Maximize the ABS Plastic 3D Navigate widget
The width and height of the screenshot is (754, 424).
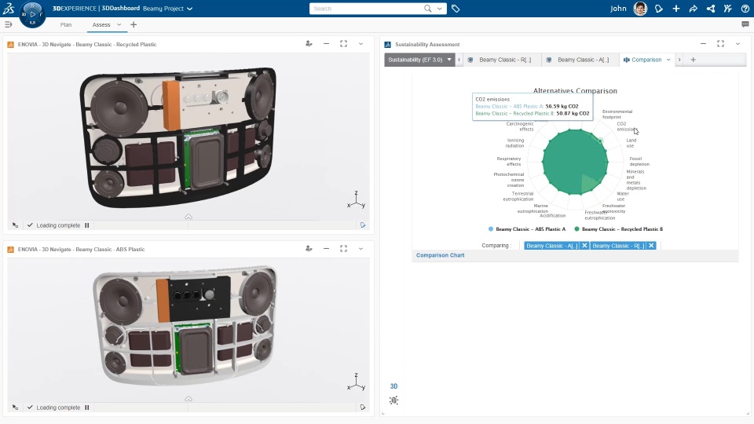tap(343, 249)
